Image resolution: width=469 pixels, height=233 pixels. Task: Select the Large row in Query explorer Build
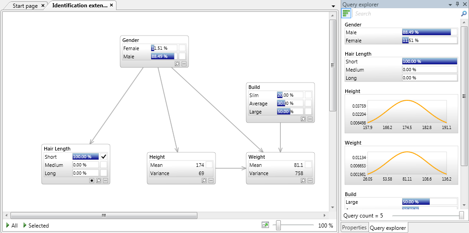(401, 202)
